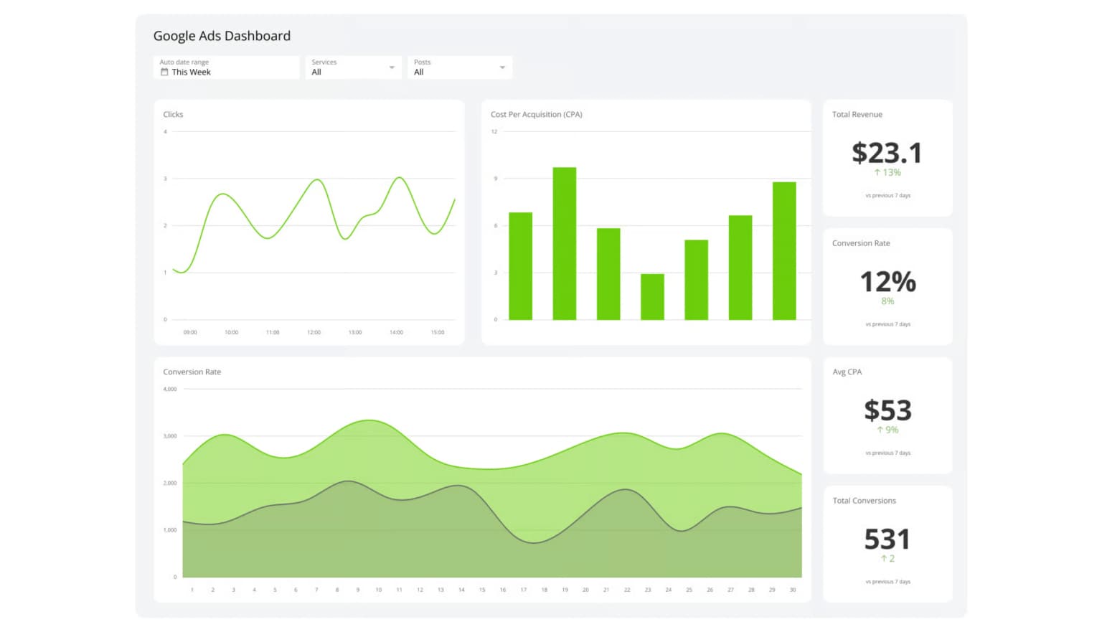Select the Total Revenue $23.1 card
1102x632 pixels.
[x=887, y=158]
